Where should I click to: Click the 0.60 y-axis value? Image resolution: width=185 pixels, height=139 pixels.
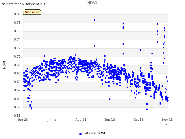point(17,99)
